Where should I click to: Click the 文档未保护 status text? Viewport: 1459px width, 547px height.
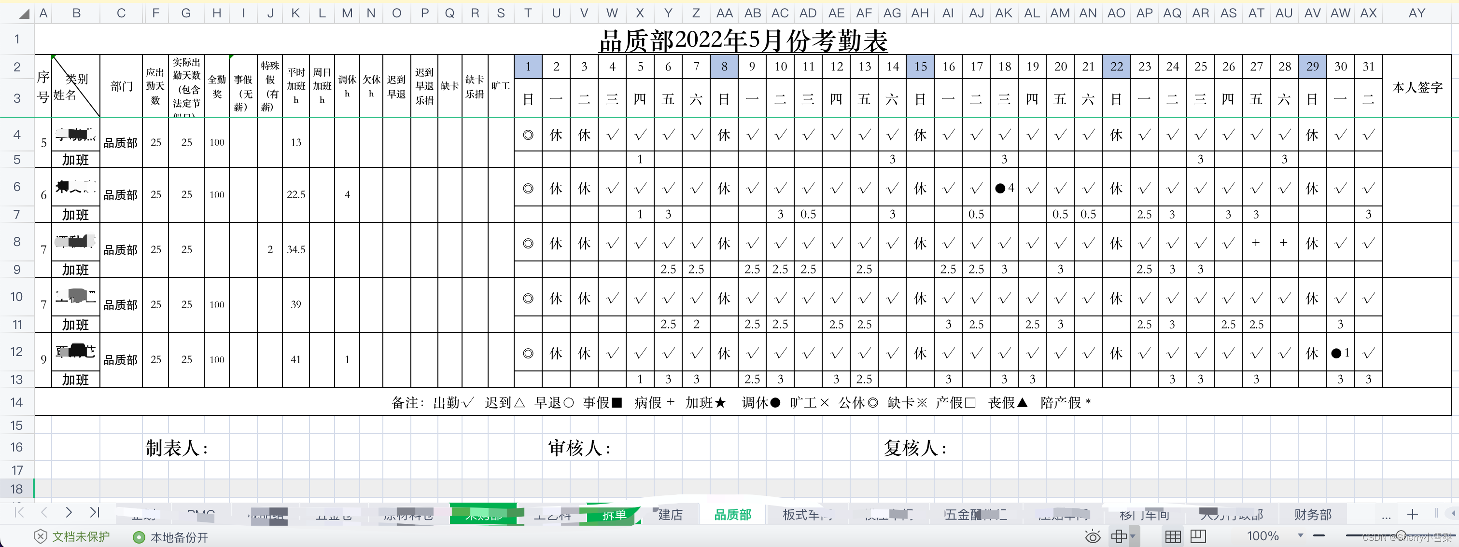pyautogui.click(x=81, y=537)
